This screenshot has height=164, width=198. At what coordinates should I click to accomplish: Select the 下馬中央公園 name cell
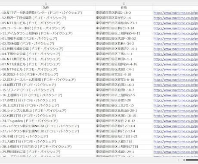[48, 54]
